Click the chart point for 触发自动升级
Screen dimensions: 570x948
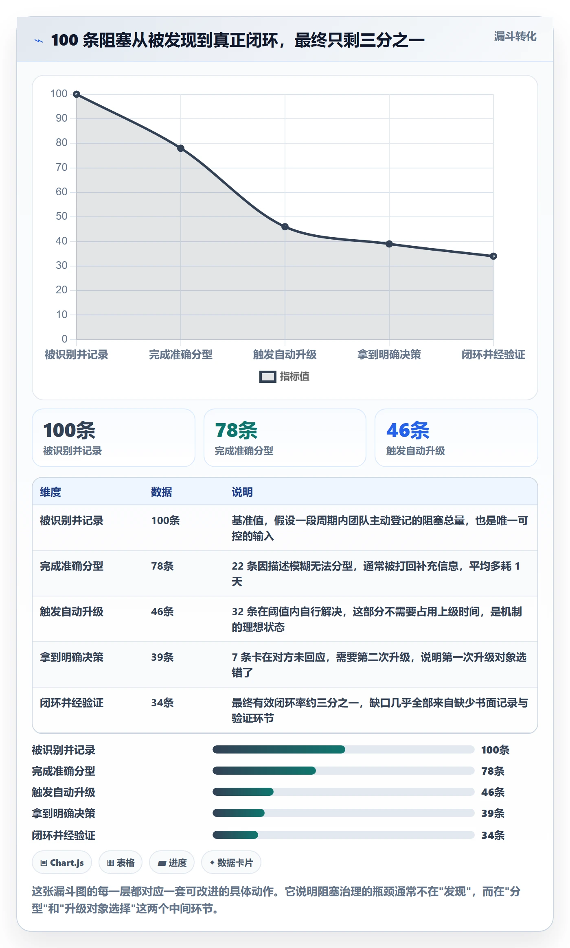pos(285,227)
